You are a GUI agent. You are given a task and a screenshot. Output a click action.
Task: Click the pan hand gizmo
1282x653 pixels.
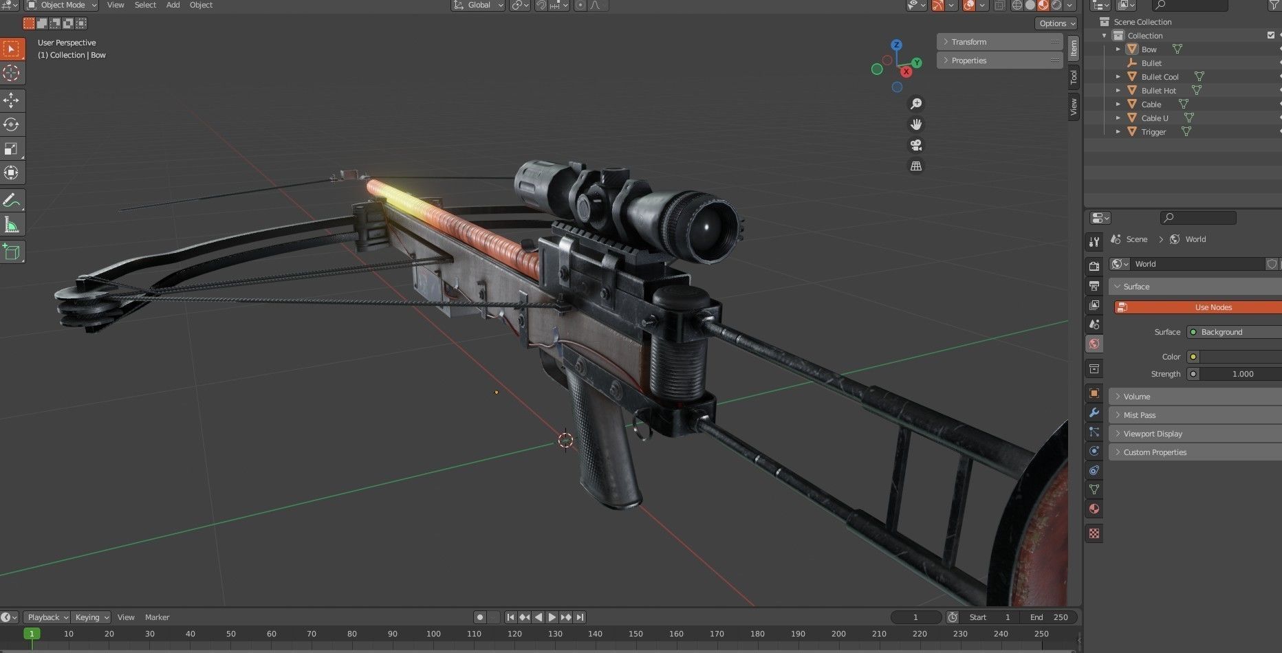pos(916,124)
